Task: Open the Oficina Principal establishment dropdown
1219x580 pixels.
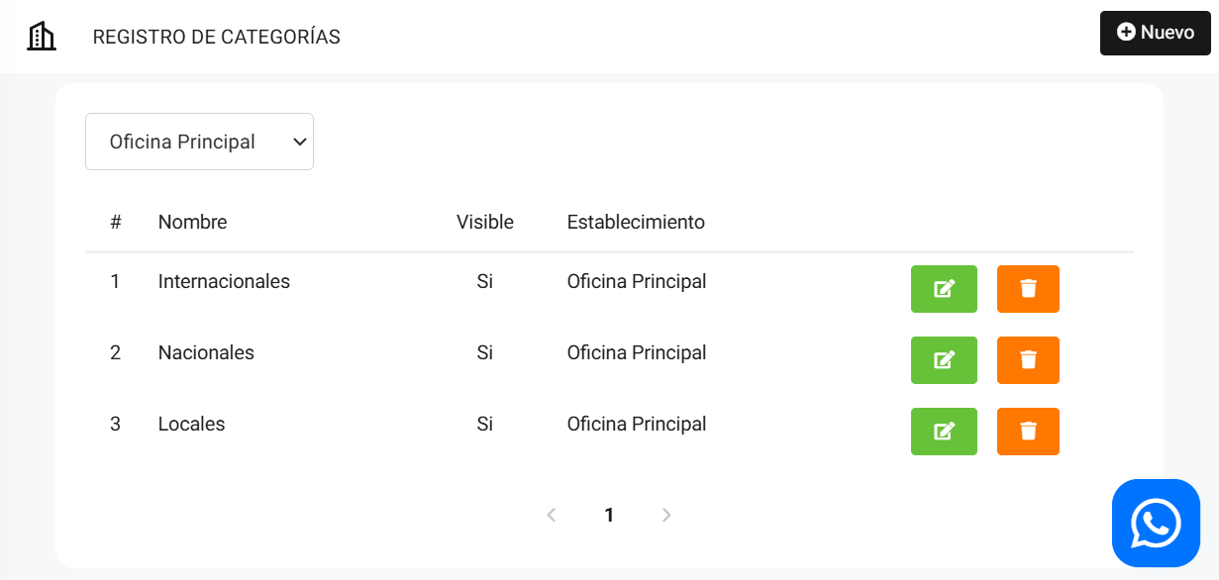Action: 199,142
